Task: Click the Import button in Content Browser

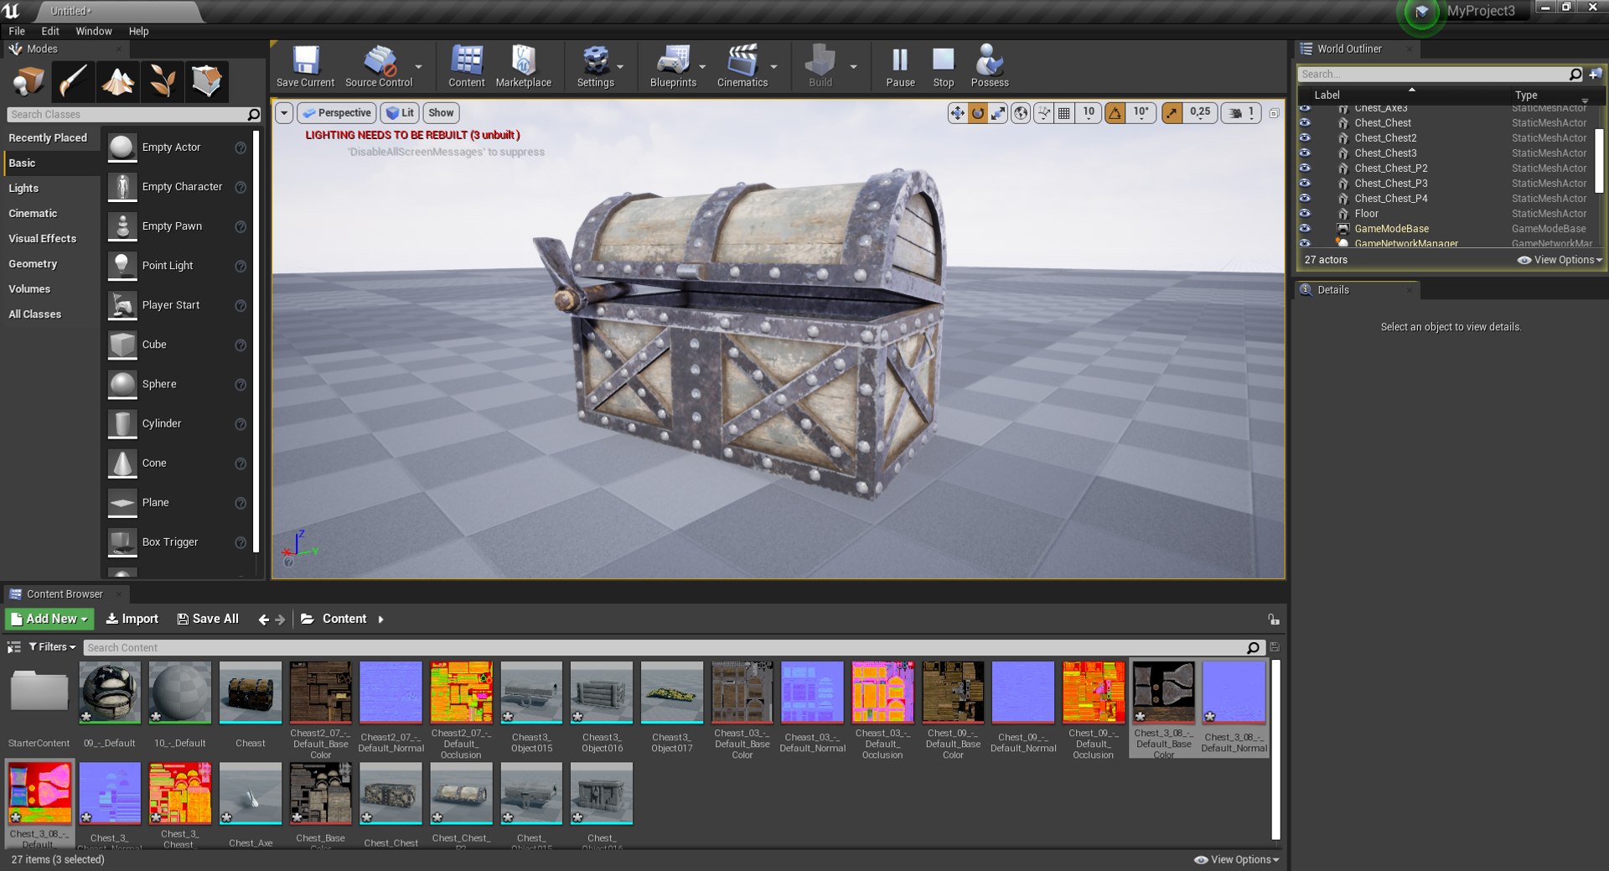Action: coord(132,619)
